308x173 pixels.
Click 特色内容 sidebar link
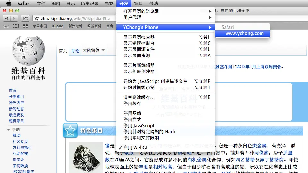(16, 103)
